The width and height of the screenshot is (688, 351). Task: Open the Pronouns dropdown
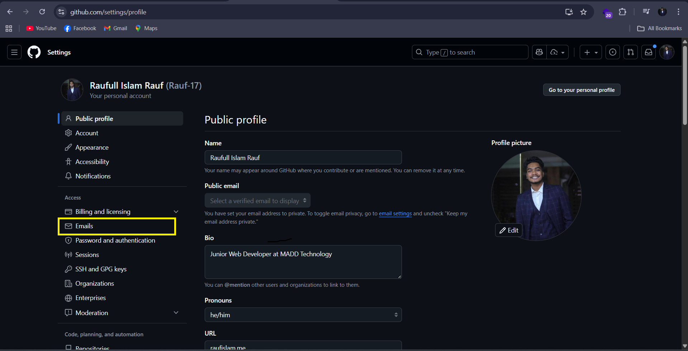303,315
